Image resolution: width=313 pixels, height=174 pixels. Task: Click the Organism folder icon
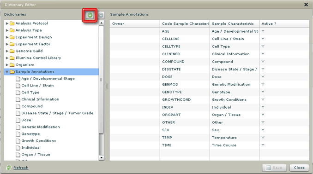[12, 65]
